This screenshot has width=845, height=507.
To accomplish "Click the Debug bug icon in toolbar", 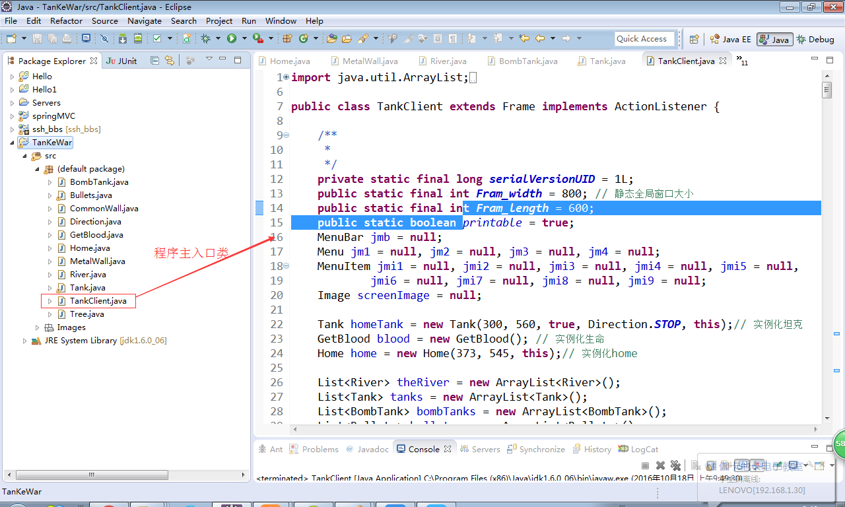I will point(206,38).
